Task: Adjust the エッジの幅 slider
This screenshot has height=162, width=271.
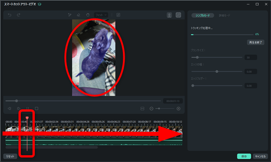Action: tap(217, 72)
